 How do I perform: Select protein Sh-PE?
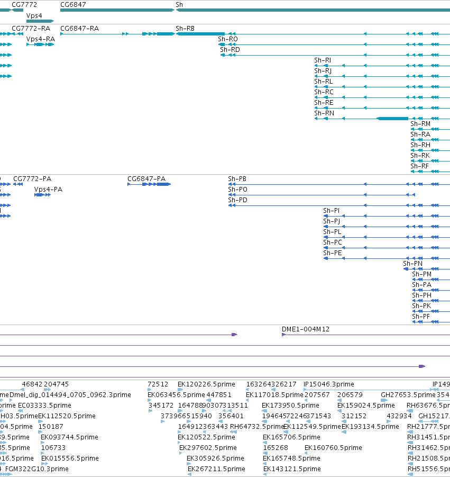coord(333,253)
